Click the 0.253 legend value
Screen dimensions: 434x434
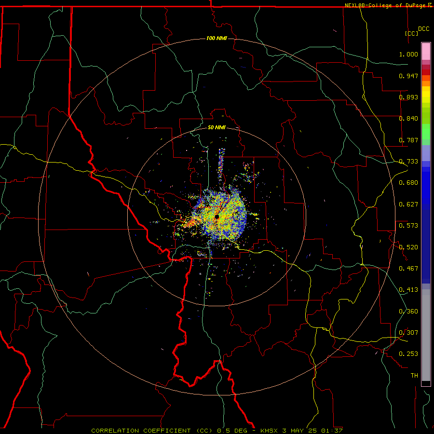point(408,354)
